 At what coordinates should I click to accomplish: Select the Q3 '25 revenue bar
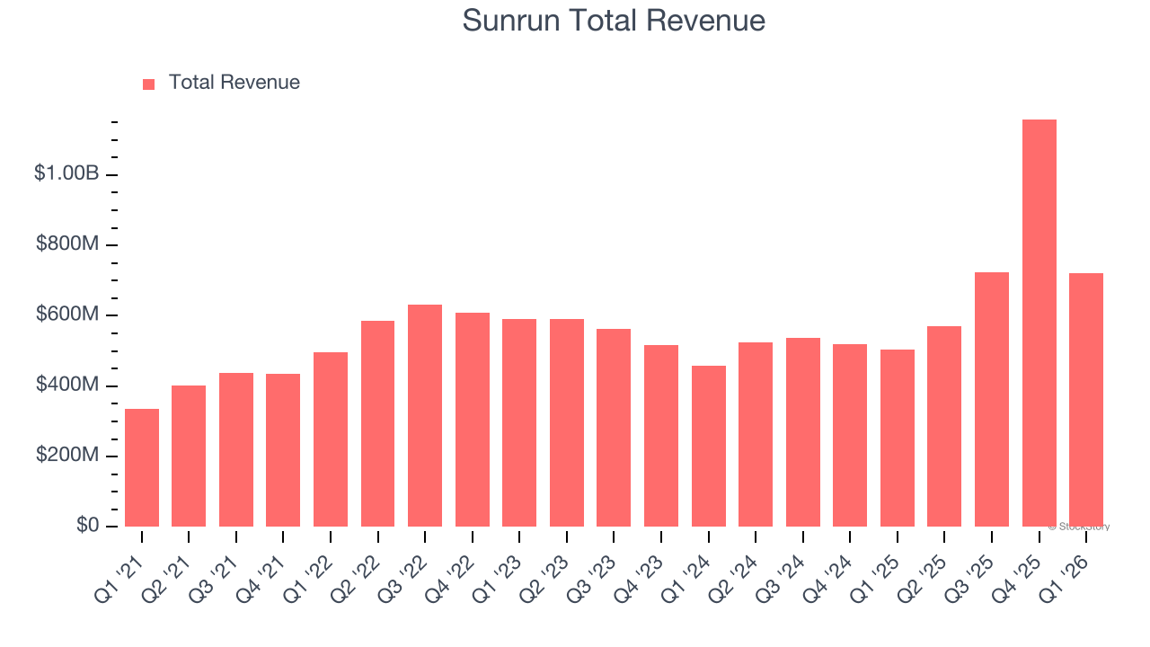tap(992, 399)
